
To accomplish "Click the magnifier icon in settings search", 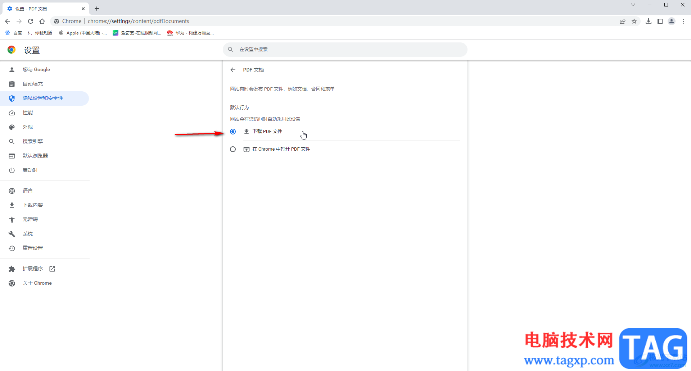I will tap(231, 49).
